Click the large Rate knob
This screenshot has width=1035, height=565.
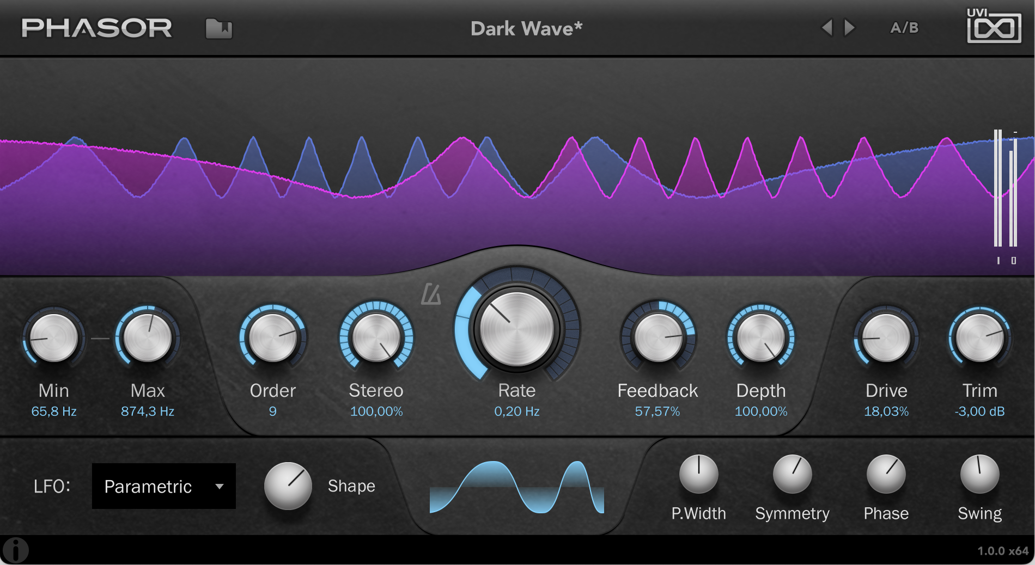pyautogui.click(x=516, y=329)
